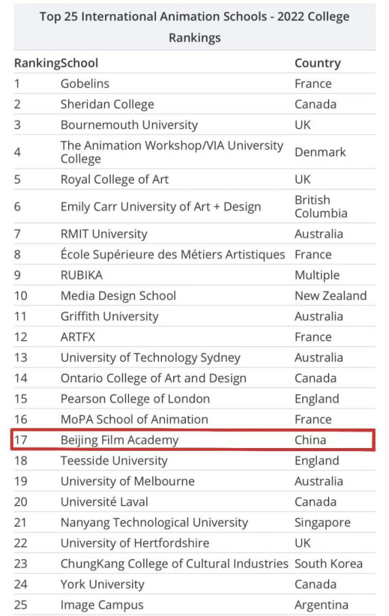389x616 pixels.
Task: Select Image Campus at rank 25
Action: (x=102, y=606)
